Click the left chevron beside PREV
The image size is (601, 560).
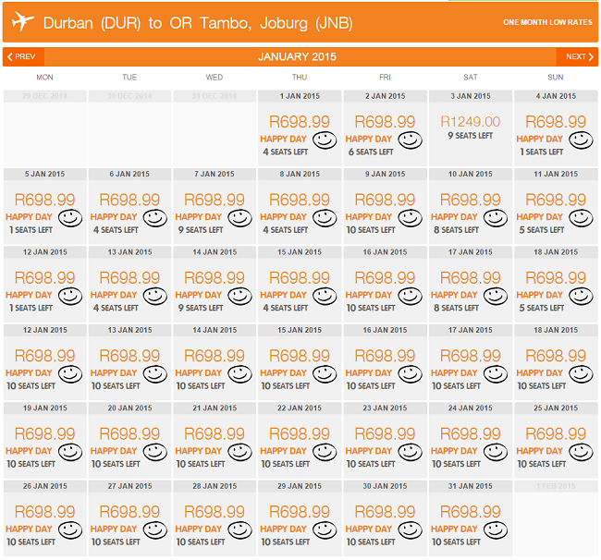[x=10, y=56]
